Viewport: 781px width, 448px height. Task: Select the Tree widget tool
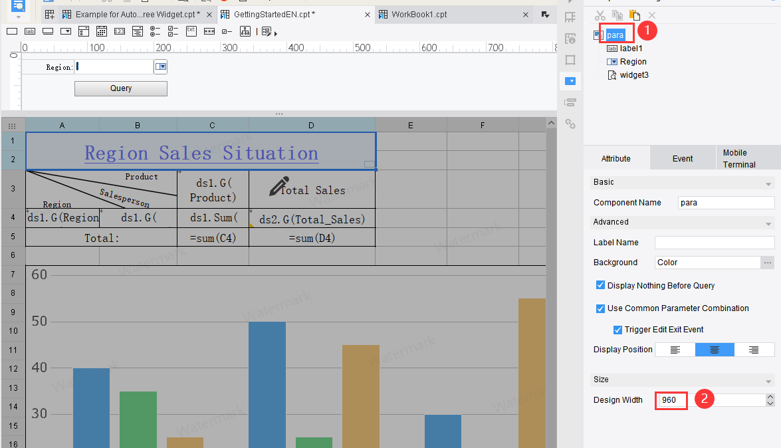(246, 31)
